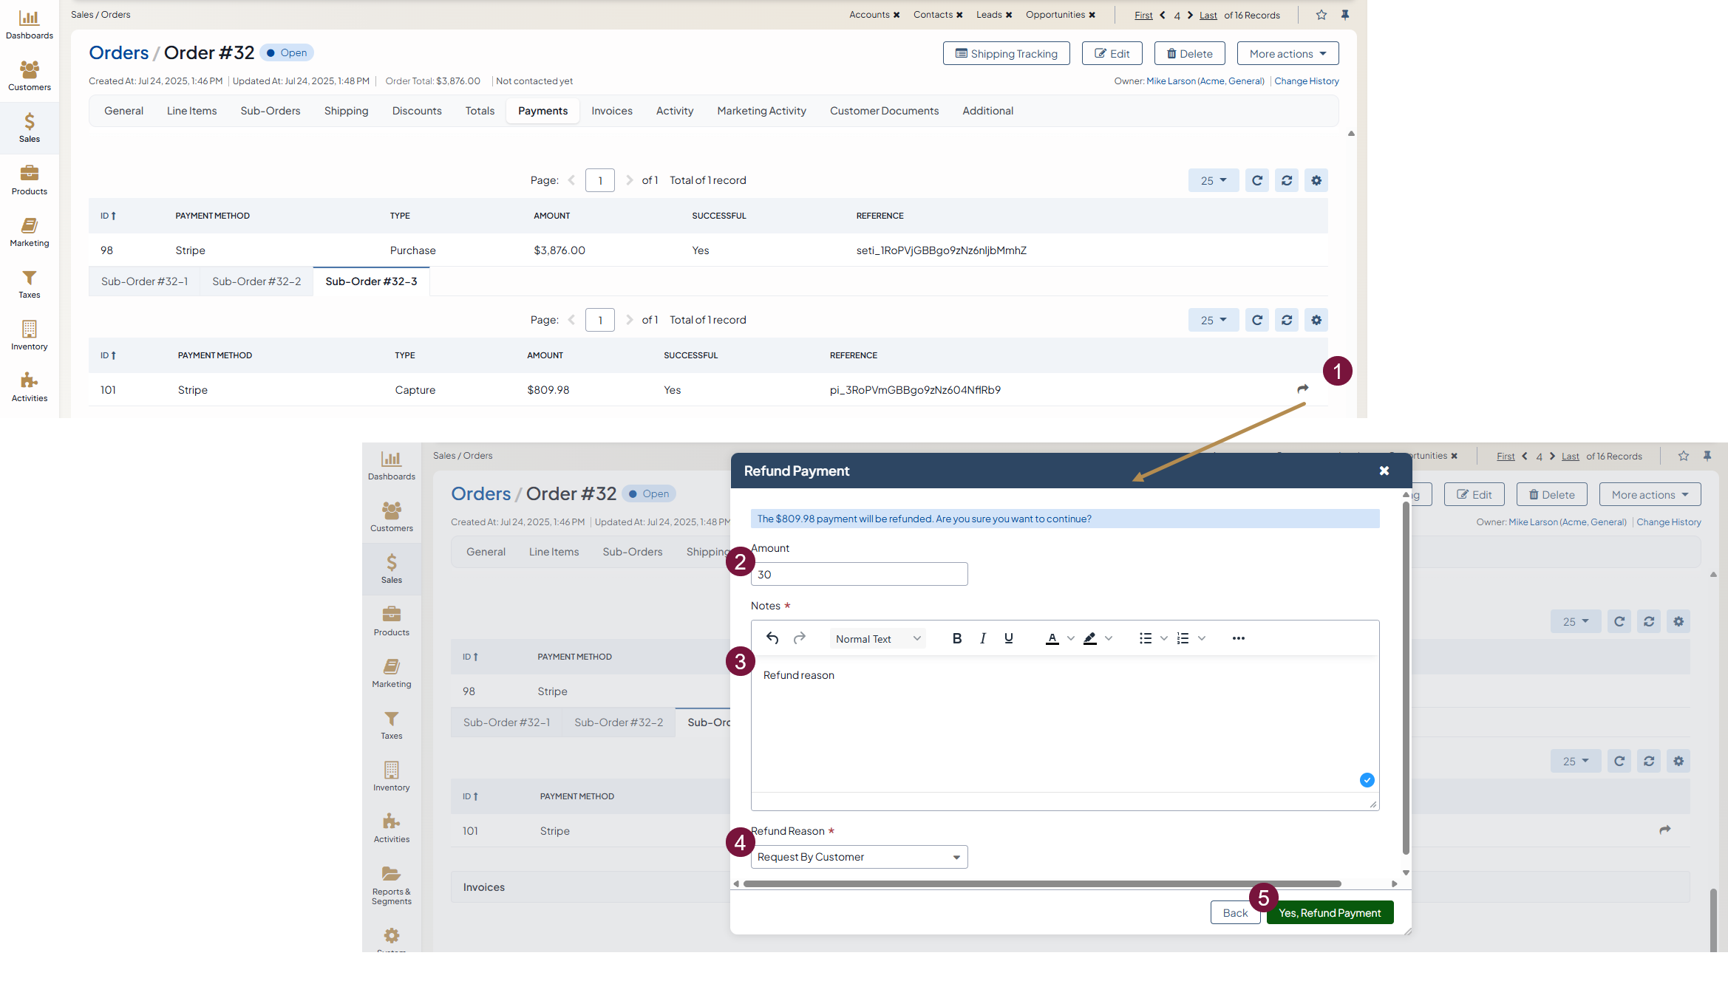
Task: Click the Underline icon in Notes editor
Action: click(x=1008, y=638)
